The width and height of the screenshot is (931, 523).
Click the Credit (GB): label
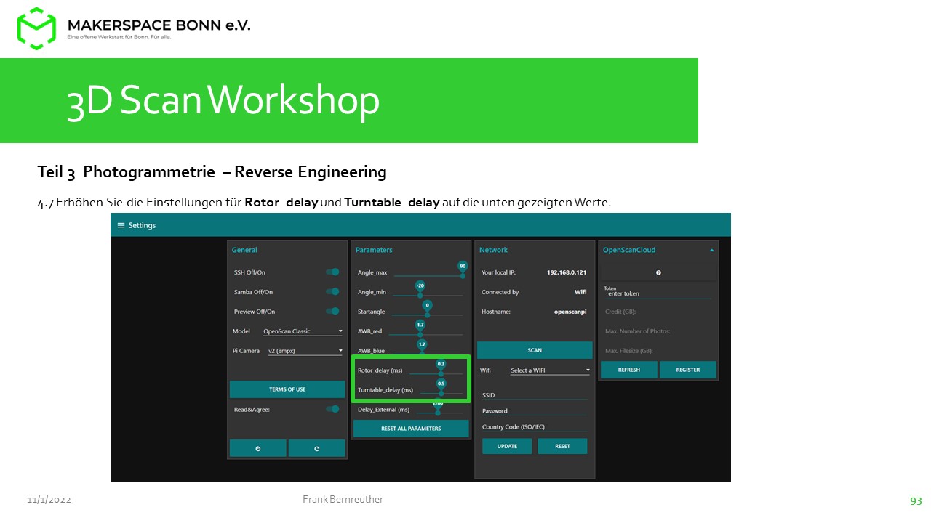click(620, 312)
